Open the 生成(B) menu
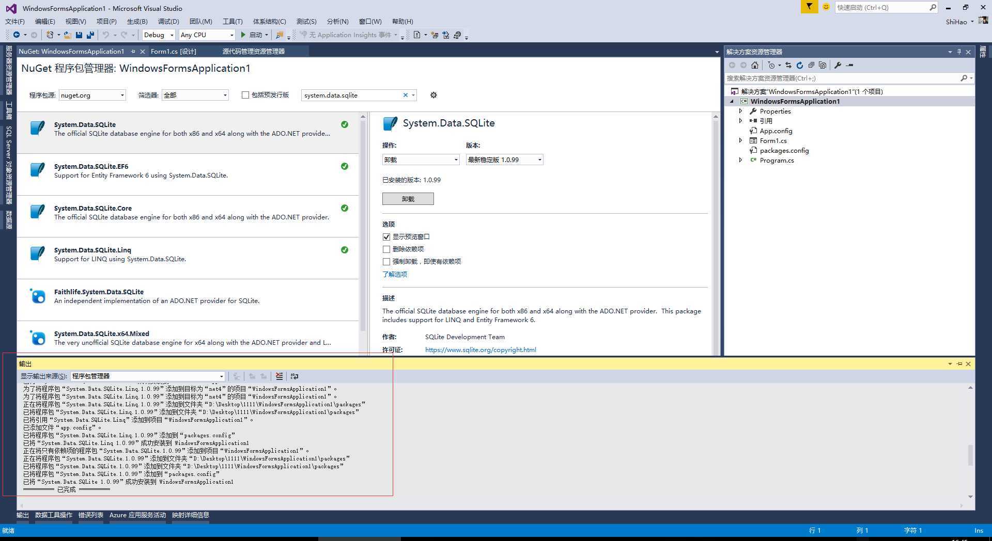The width and height of the screenshot is (992, 541). click(x=137, y=22)
